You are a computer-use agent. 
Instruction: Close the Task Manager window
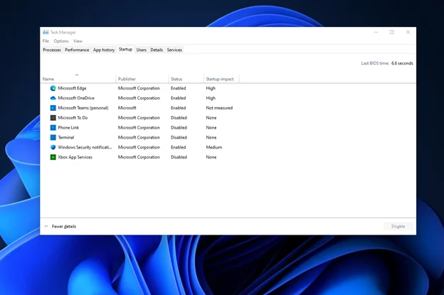click(x=408, y=32)
